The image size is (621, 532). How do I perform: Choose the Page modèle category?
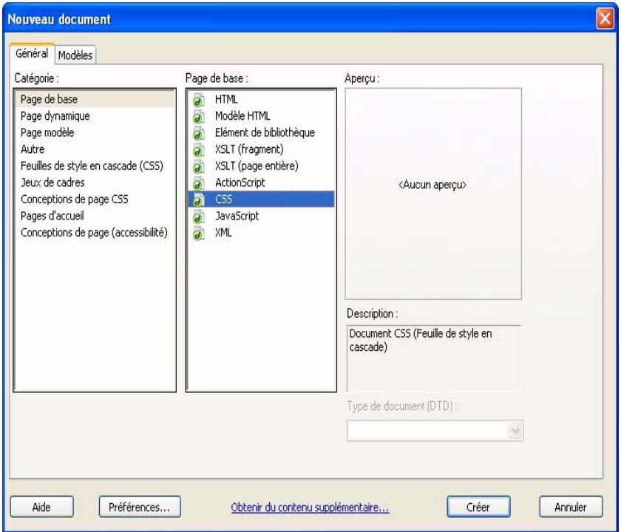95,132
